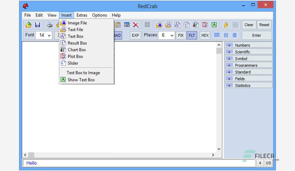
Task: Click the input field containing Hello
Action: coord(139,163)
